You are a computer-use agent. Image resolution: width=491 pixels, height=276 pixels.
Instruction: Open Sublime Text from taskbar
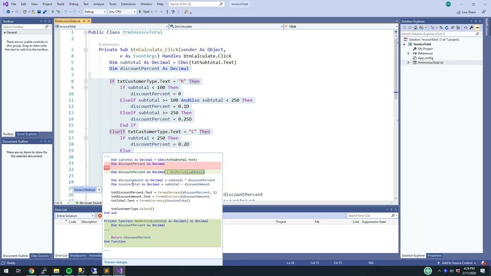[107, 271]
